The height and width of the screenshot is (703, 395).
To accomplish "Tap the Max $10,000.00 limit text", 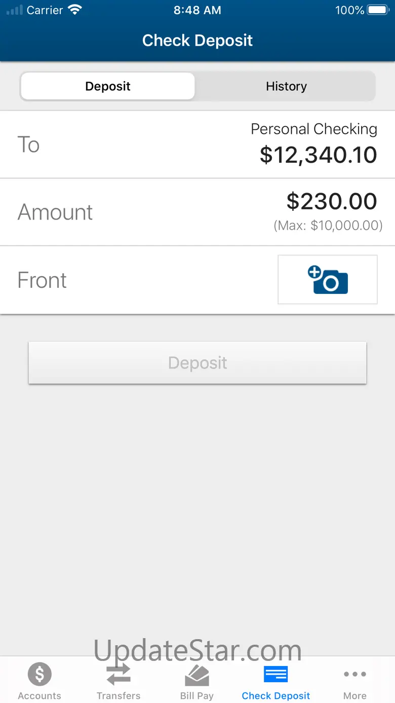I will pyautogui.click(x=328, y=226).
